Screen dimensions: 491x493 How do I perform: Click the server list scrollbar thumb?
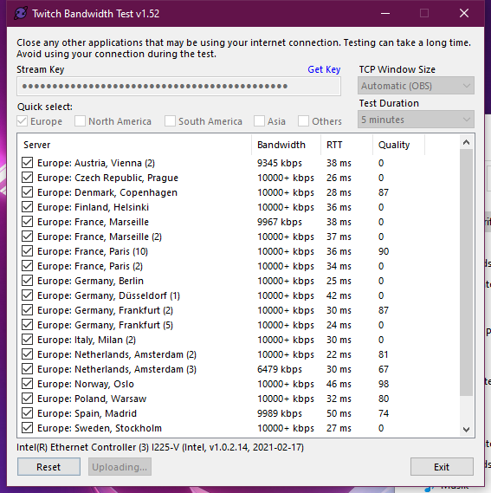[467, 273]
